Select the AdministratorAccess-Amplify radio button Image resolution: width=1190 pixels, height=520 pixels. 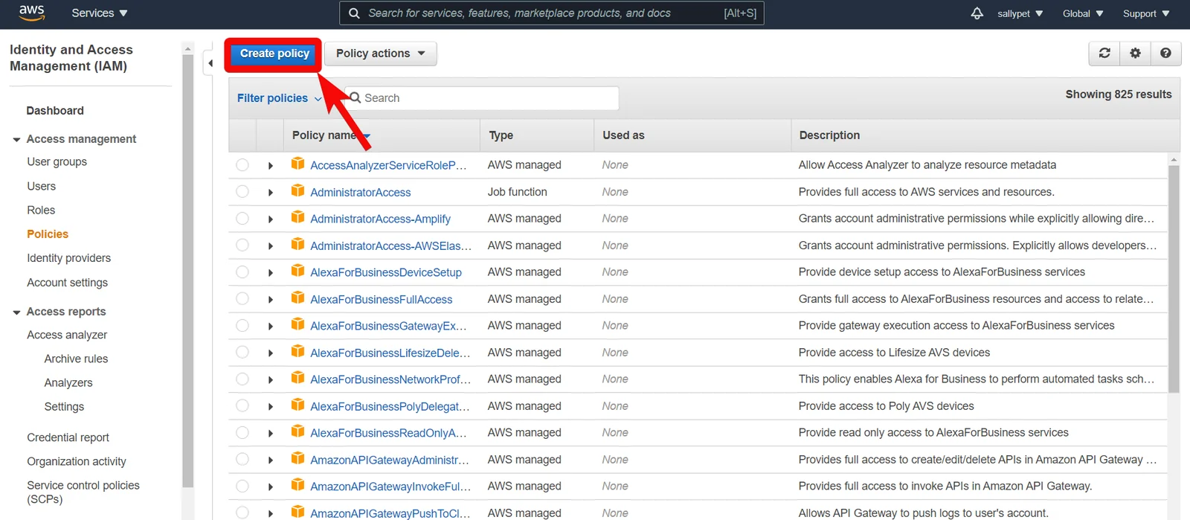pos(242,218)
